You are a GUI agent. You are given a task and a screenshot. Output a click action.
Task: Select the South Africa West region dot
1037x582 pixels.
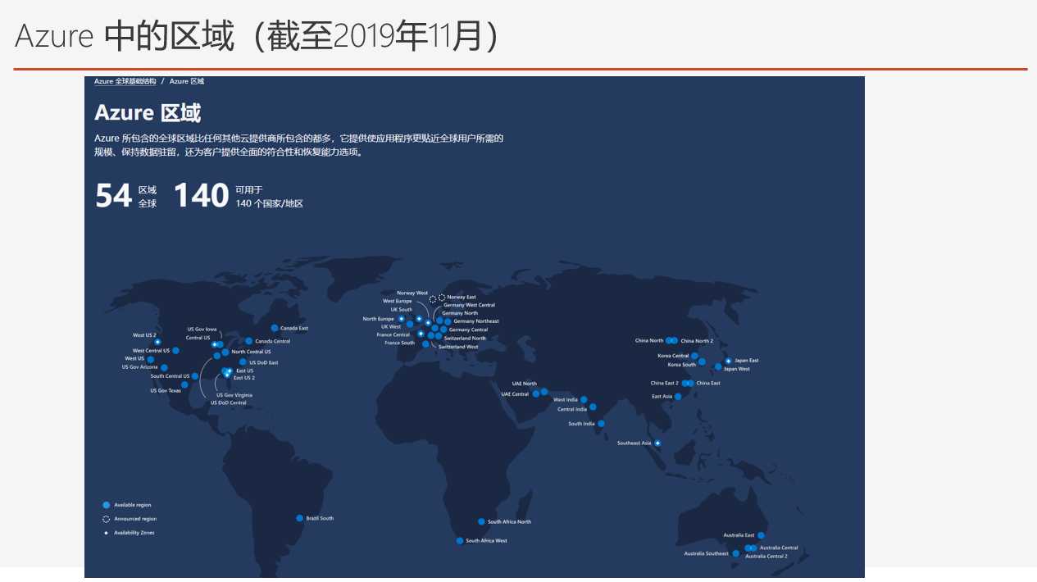pyautogui.click(x=460, y=541)
